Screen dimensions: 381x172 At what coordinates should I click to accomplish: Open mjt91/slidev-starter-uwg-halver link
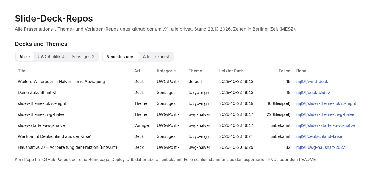click(326, 125)
